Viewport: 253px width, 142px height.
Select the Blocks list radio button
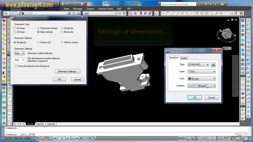pos(62,32)
